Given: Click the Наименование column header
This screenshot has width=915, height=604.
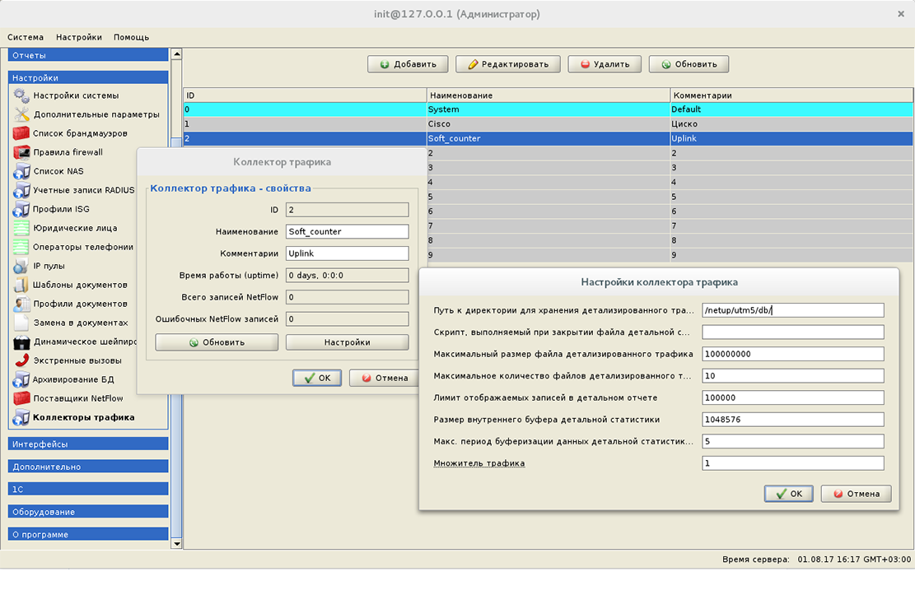Looking at the screenshot, I should point(548,95).
